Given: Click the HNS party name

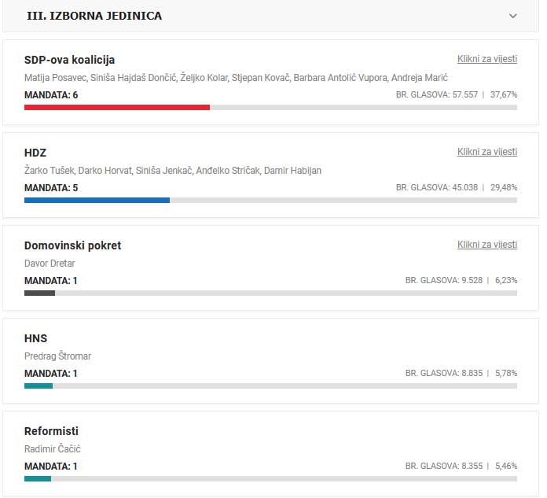Looking at the screenshot, I should tap(36, 338).
